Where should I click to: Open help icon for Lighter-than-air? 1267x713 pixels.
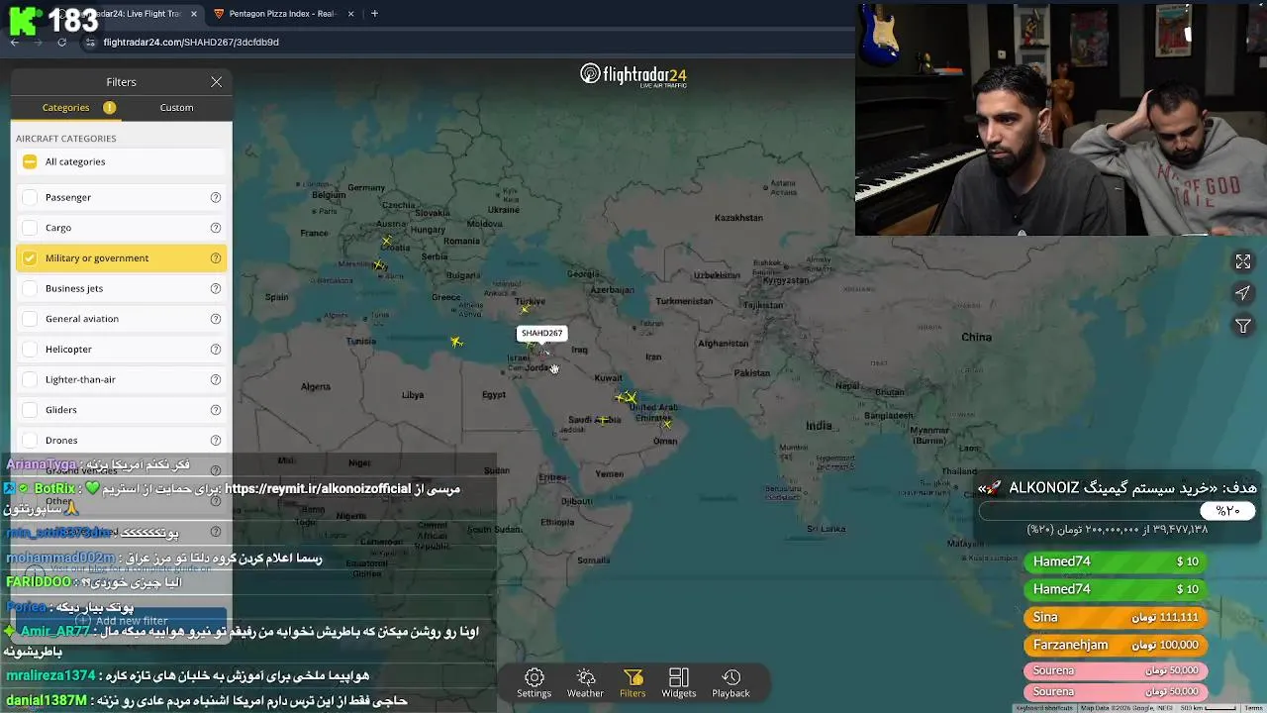click(x=215, y=379)
